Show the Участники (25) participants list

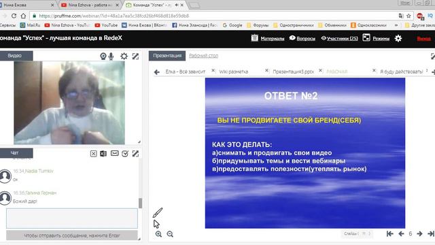342,39
